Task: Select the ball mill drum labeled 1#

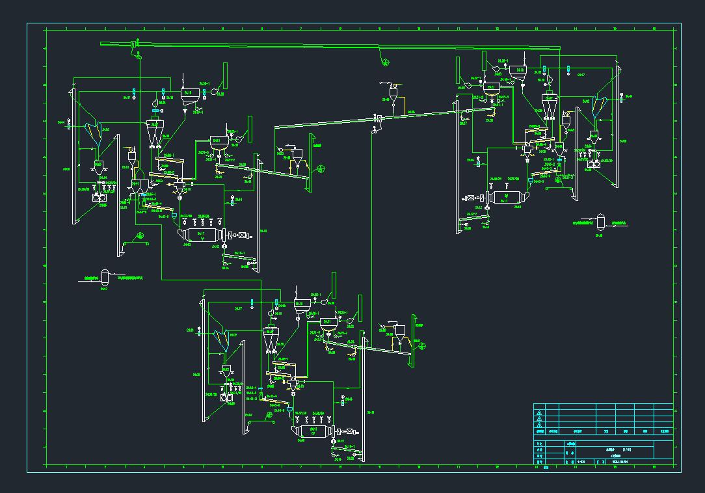Action: (x=202, y=235)
